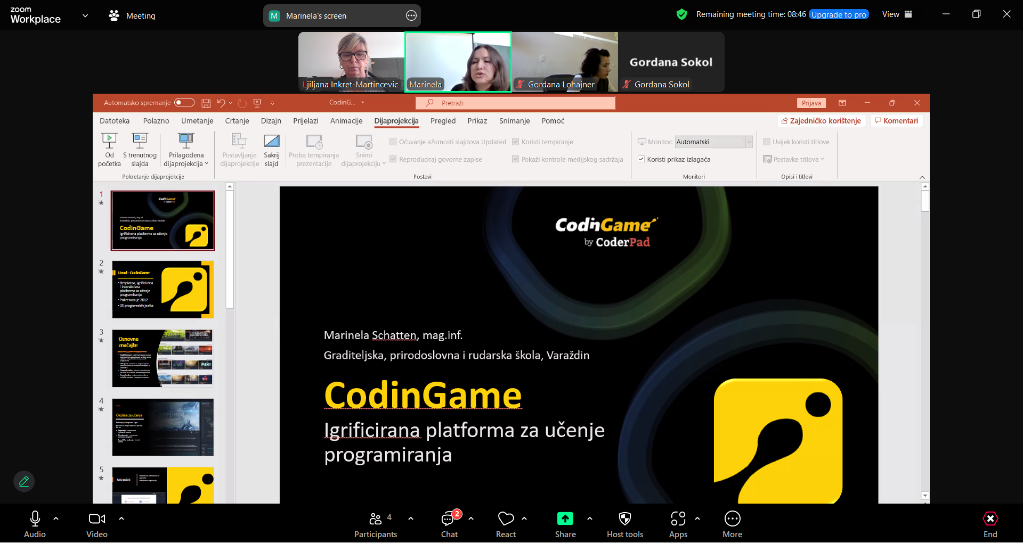Click thumbnail pane scrollbar thumb
The width and height of the screenshot is (1023, 543).
pos(230,249)
